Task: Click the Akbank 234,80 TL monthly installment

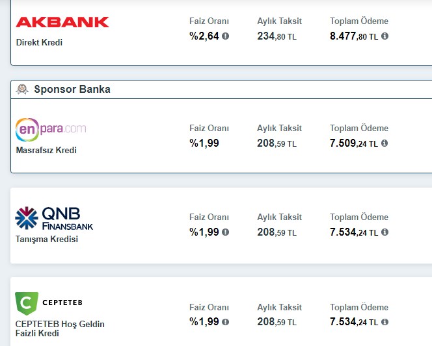Action: coord(277,36)
